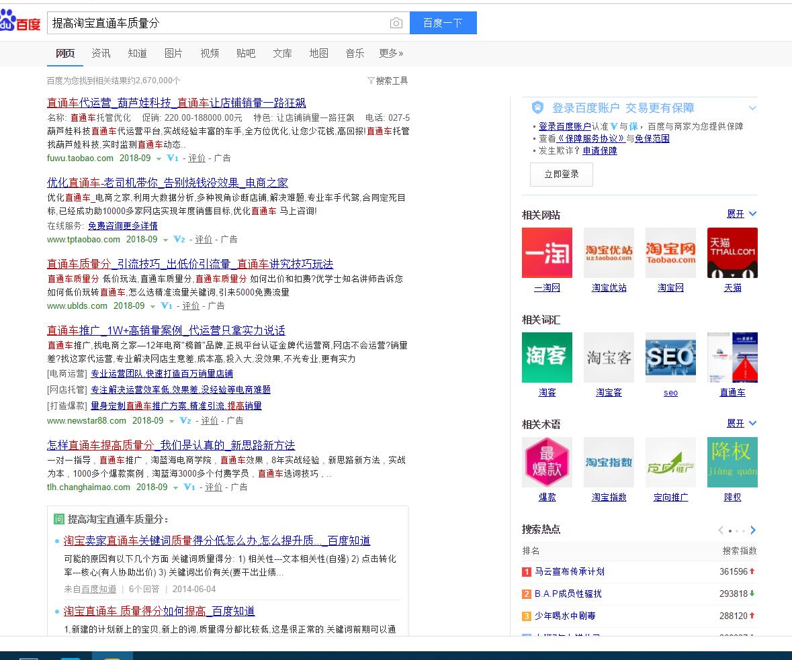The height and width of the screenshot is (660, 792).
Task: Click the Baidu logo
Action: 20,21
